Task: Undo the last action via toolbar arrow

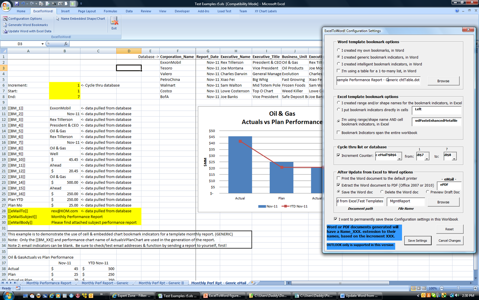Action: 23,4
